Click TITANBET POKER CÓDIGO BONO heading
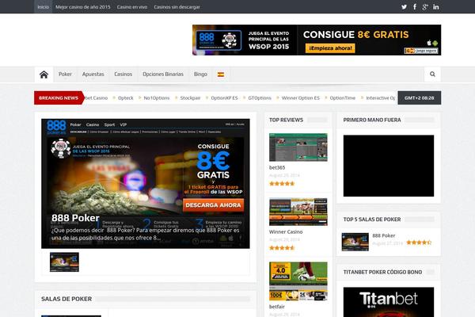Image resolution: width=475 pixels, height=317 pixels. (x=382, y=272)
